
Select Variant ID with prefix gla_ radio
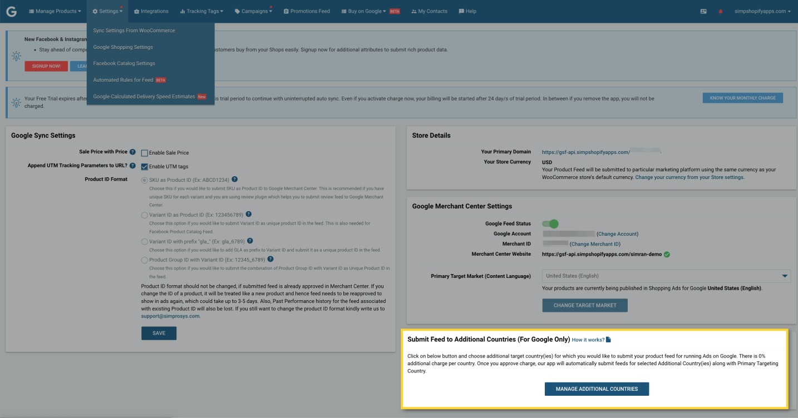[x=145, y=242]
